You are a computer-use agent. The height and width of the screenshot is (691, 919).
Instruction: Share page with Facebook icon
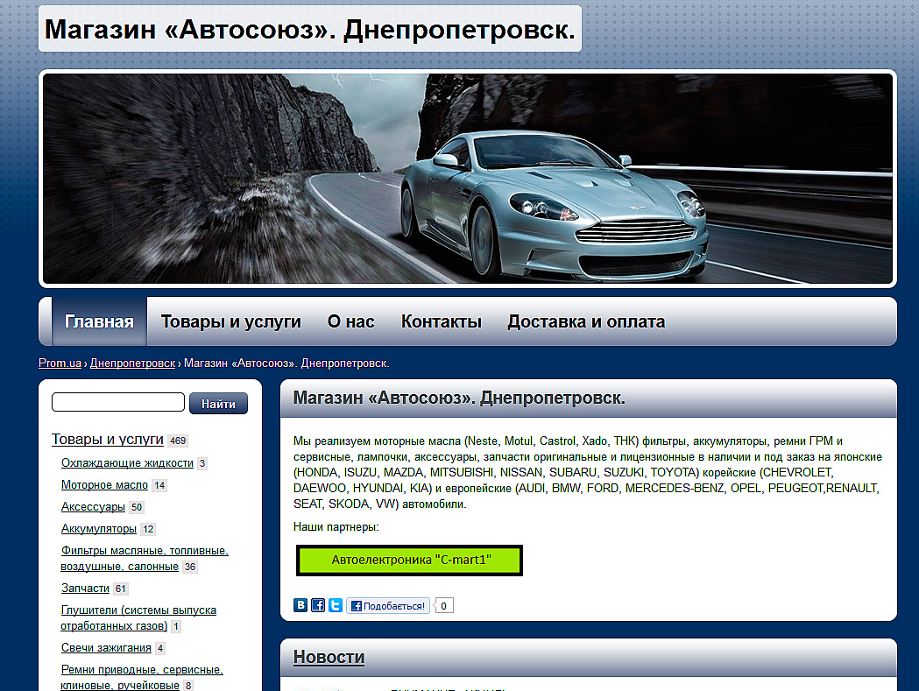[318, 605]
